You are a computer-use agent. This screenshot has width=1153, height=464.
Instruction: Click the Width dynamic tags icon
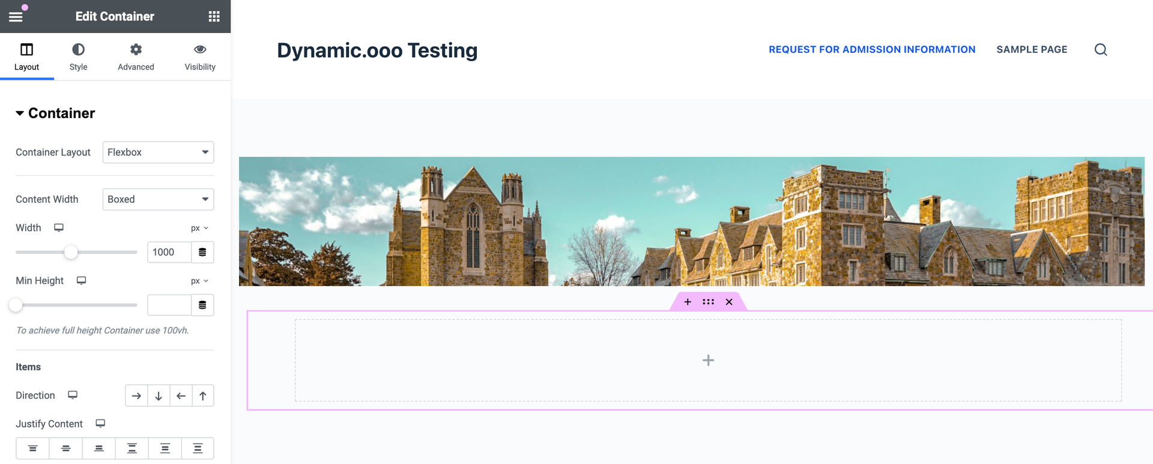(202, 252)
